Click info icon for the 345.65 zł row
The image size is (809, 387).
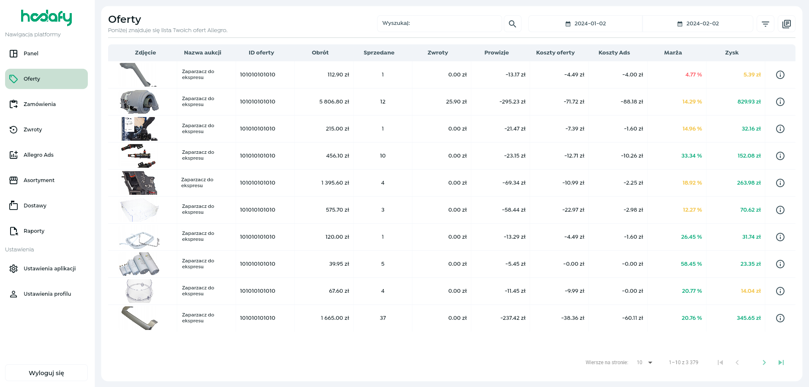[780, 318]
